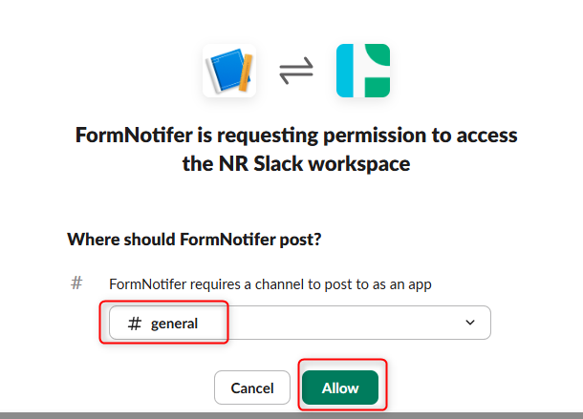Click the hash symbol inside the channel selector
Screen dimensions: 583x419
(135, 324)
